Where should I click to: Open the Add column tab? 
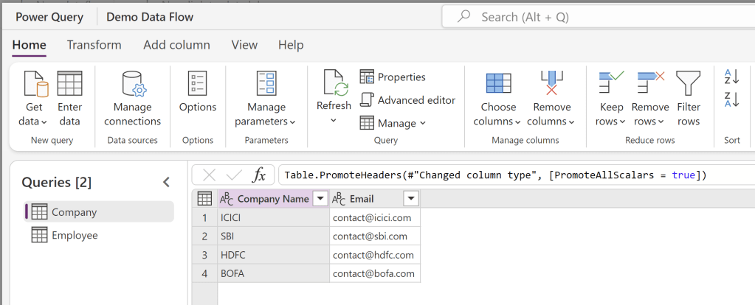(176, 45)
